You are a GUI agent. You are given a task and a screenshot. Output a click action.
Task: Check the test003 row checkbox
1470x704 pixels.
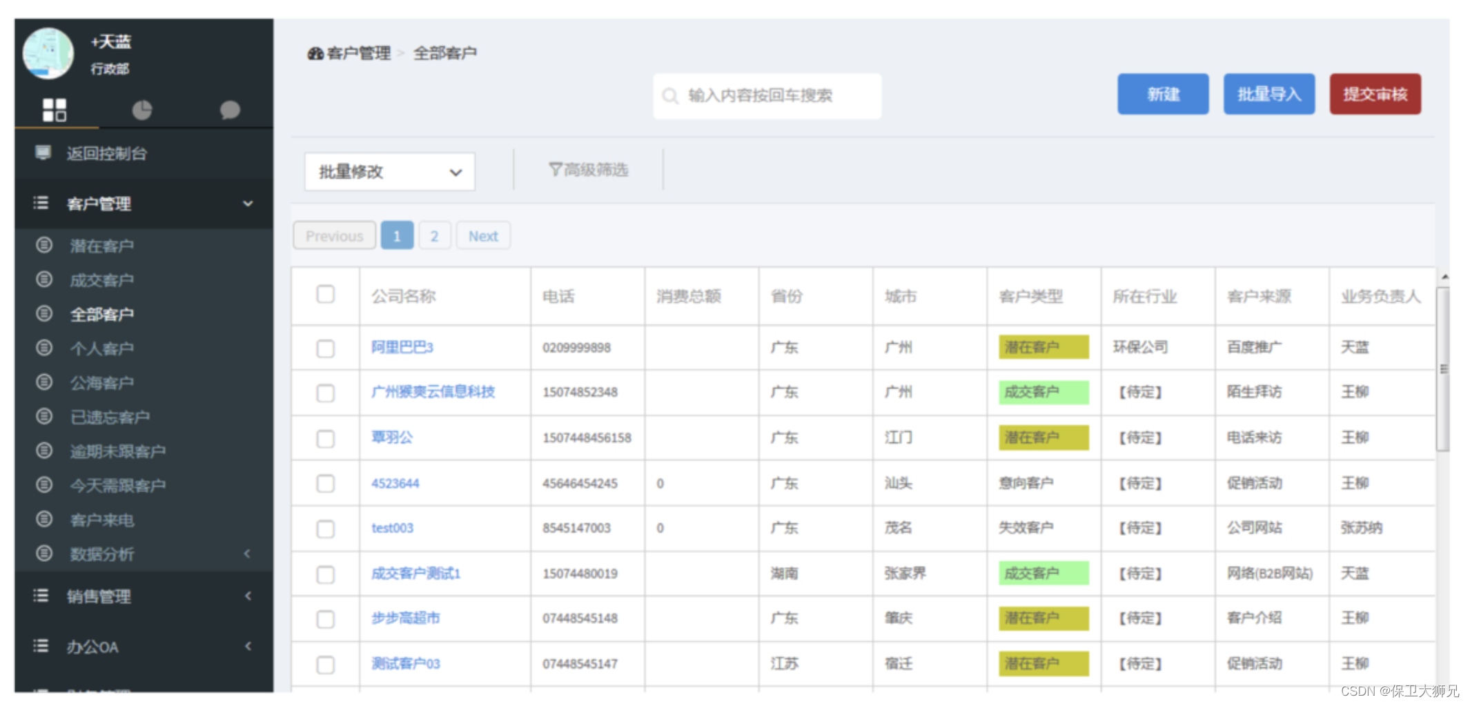pyautogui.click(x=326, y=529)
